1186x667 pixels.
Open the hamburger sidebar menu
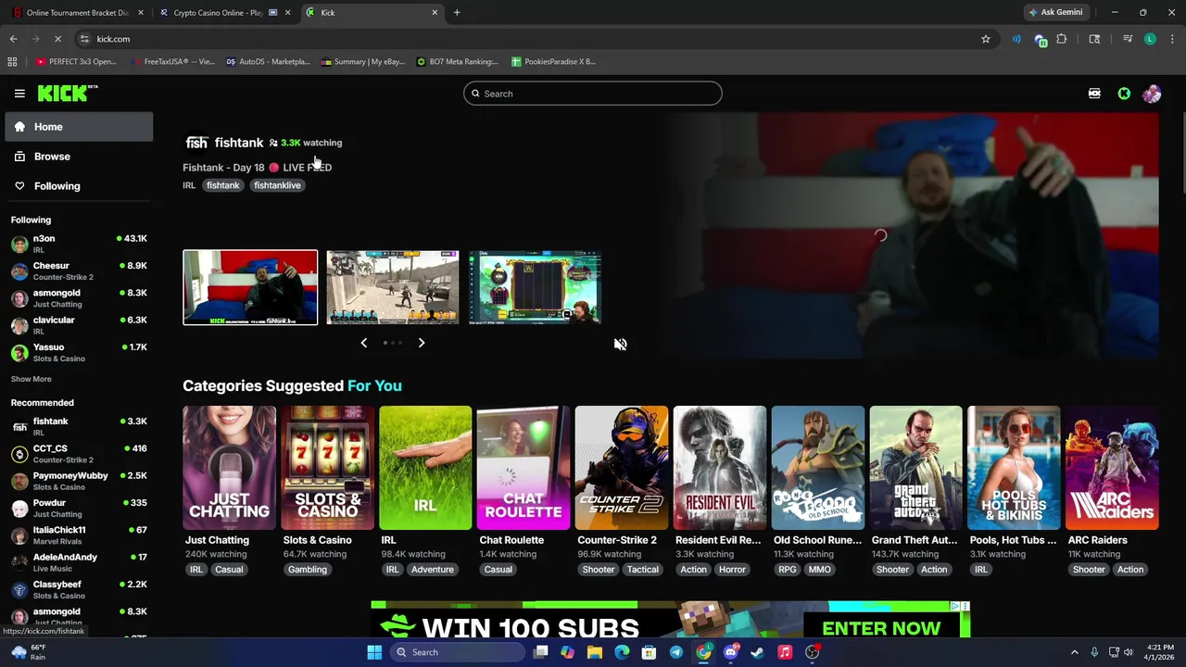19,94
